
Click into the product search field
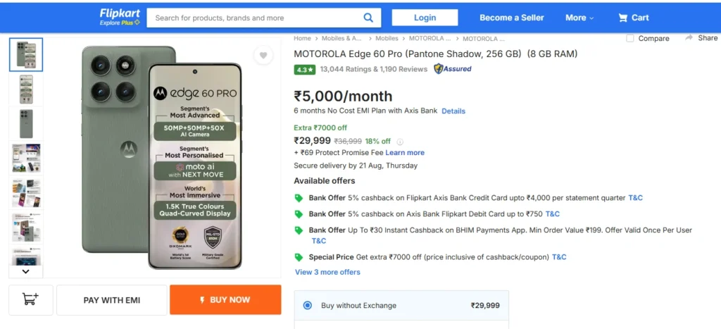coord(253,18)
